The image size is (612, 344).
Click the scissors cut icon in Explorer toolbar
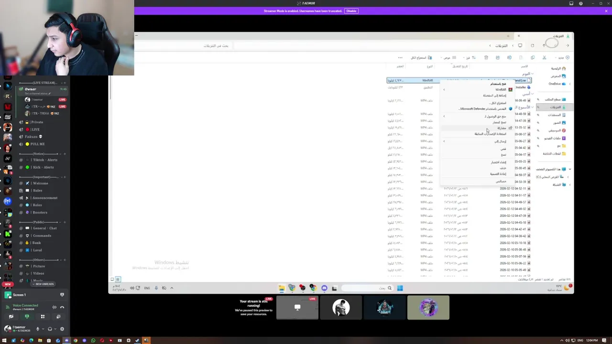(x=544, y=58)
